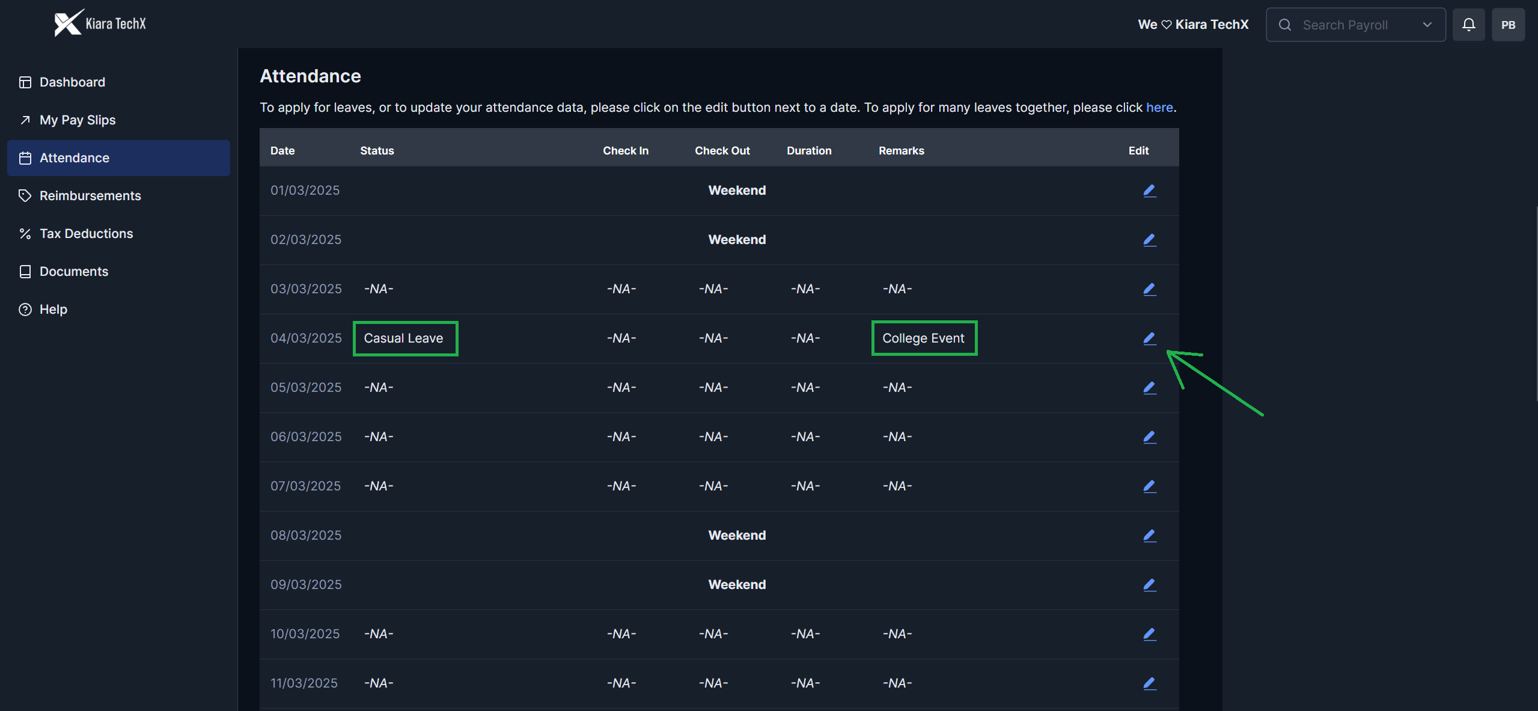Viewport: 1538px width, 711px height.
Task: Click the notification bell icon
Action: [1468, 25]
